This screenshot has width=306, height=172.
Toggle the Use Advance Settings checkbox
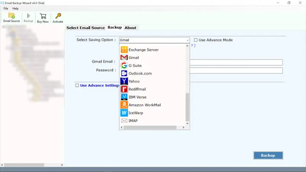77,86
